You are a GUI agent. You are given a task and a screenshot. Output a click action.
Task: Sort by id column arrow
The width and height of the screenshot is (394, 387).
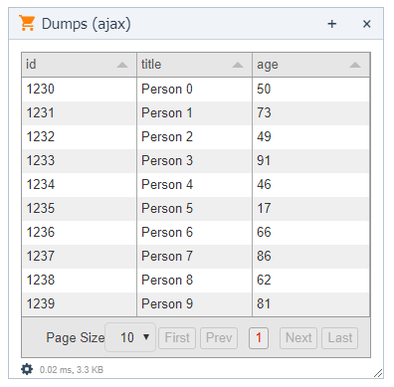pyautogui.click(x=122, y=65)
